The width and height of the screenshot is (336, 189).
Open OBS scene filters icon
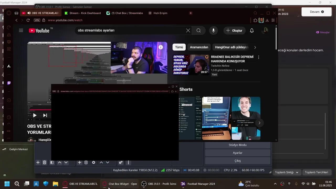pos(52,162)
